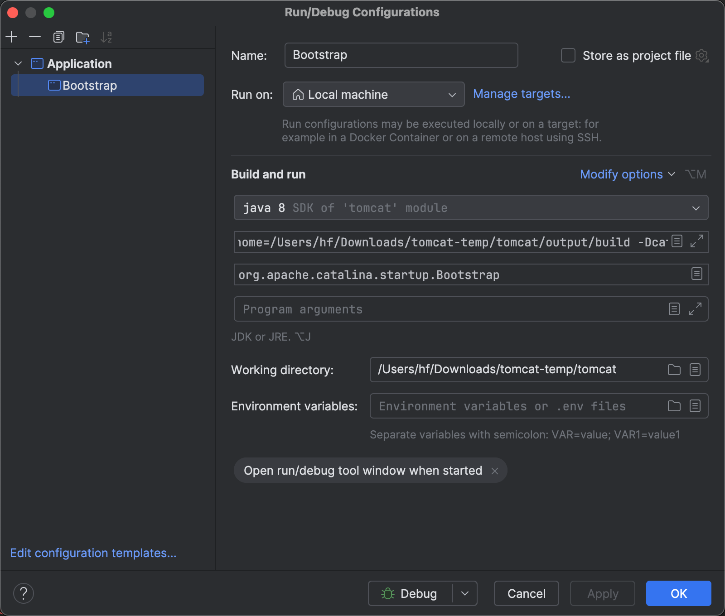The height and width of the screenshot is (616, 725).
Task: Open macros list for main class field
Action: pyautogui.click(x=696, y=274)
